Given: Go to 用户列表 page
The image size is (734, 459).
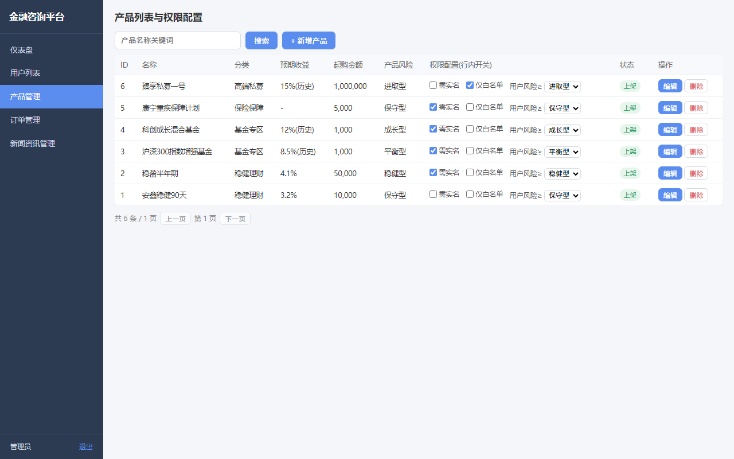Looking at the screenshot, I should click(x=52, y=73).
